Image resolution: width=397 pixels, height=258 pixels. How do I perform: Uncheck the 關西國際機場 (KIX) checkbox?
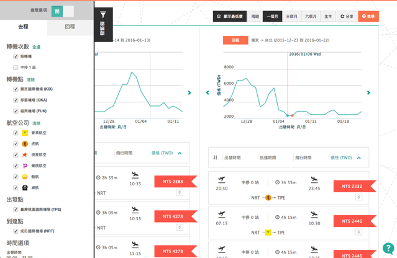tap(16, 89)
